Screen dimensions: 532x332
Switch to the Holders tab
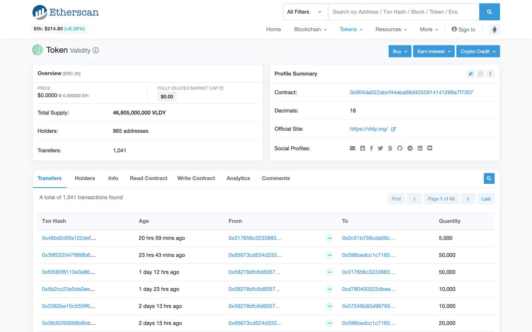[x=85, y=178]
